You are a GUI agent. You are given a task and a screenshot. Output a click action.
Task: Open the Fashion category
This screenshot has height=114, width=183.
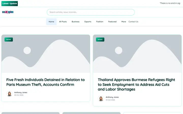(x=100, y=22)
